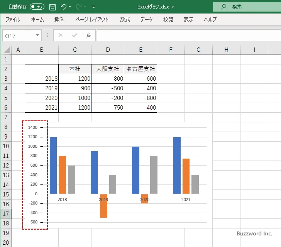The height and width of the screenshot is (247, 281).
Task: Click the Insert Function fx icon
Action: point(88,35)
